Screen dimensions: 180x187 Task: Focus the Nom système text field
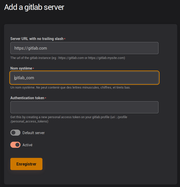84,78
